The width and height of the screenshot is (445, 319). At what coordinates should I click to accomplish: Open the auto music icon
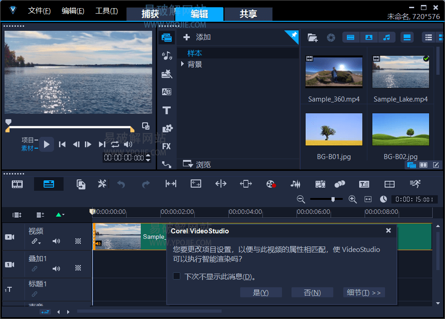pyautogui.click(x=321, y=184)
